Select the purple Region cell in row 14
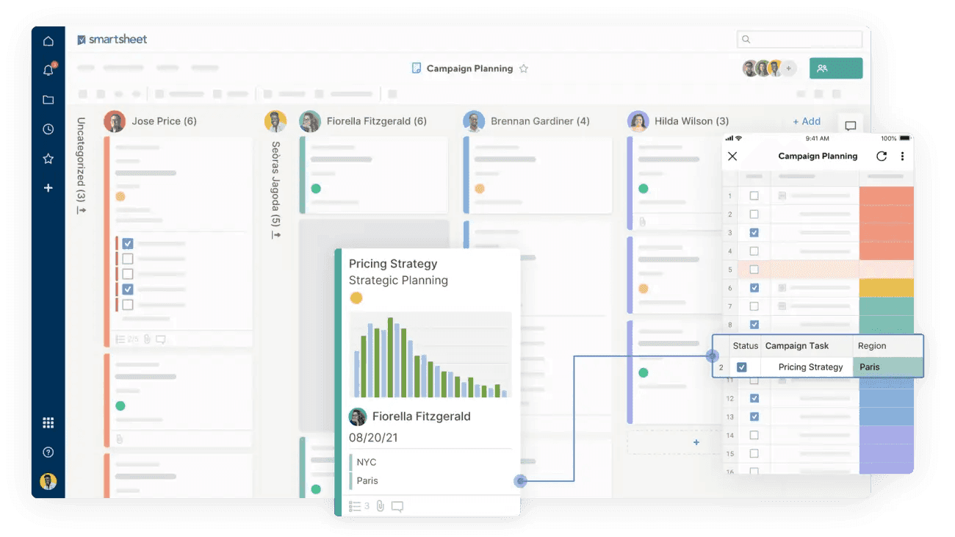 [x=887, y=436]
